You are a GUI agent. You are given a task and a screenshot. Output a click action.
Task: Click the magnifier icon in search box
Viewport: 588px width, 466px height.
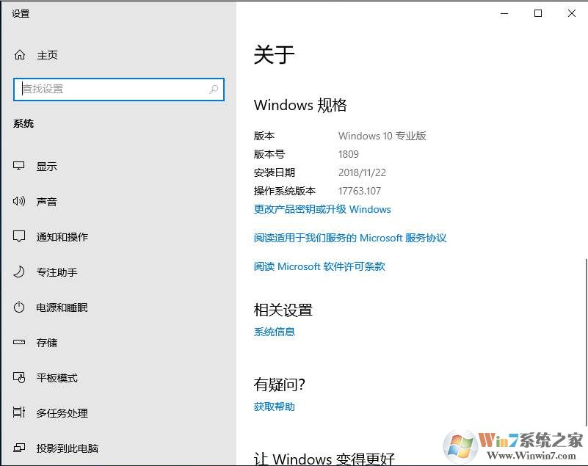[x=214, y=90]
